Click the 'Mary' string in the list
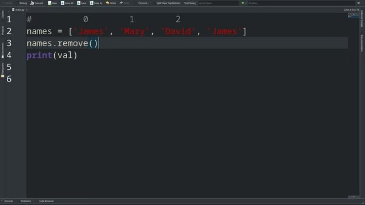This screenshot has height=205, width=365. pos(135,31)
